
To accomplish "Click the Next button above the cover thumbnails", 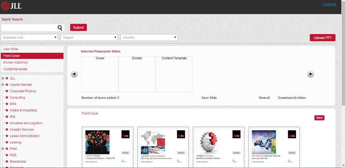I will click(319, 118).
